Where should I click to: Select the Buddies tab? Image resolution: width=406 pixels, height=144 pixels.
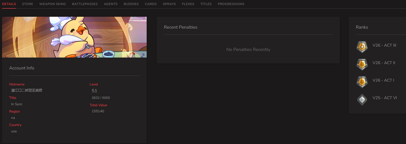coord(131,4)
